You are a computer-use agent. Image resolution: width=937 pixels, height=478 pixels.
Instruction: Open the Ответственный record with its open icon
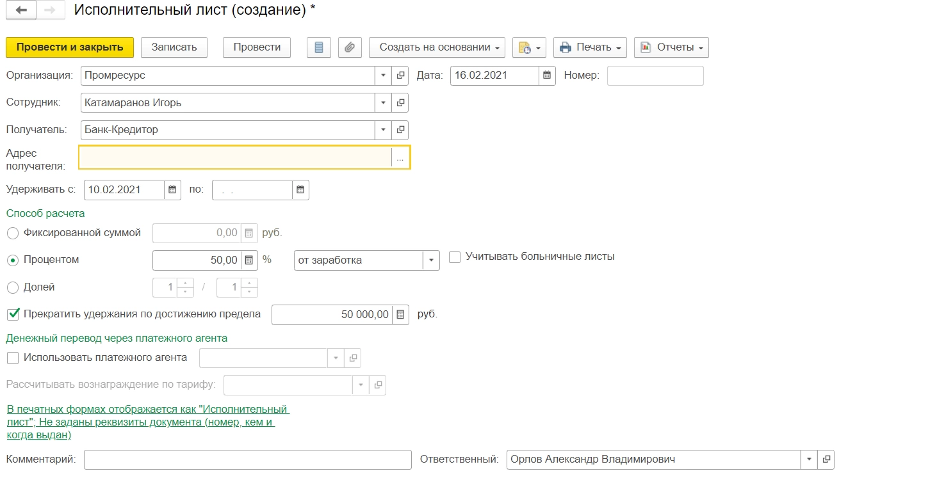[826, 459]
